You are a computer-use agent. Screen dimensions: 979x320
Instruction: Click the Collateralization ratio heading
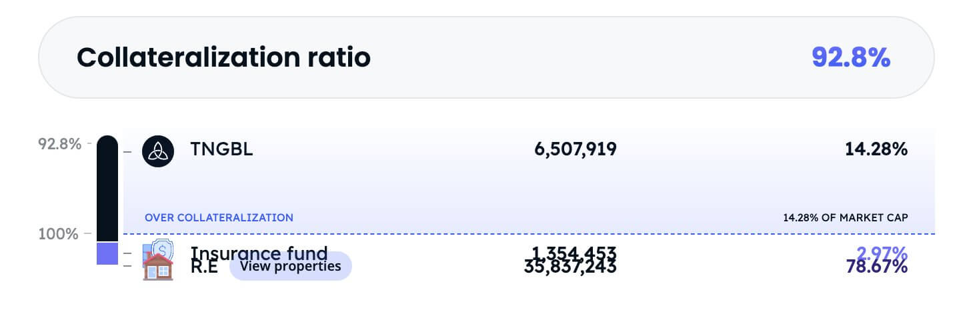(x=223, y=57)
